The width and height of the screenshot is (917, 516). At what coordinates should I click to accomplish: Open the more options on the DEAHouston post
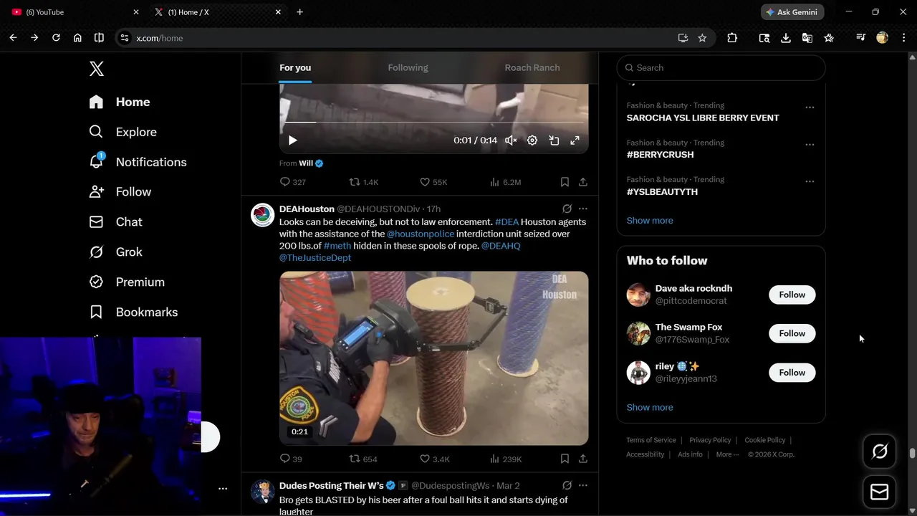tap(583, 209)
